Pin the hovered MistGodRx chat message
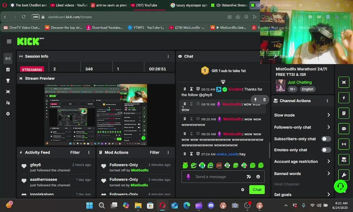Screen dimensions: 353x212 click(x=255, y=100)
